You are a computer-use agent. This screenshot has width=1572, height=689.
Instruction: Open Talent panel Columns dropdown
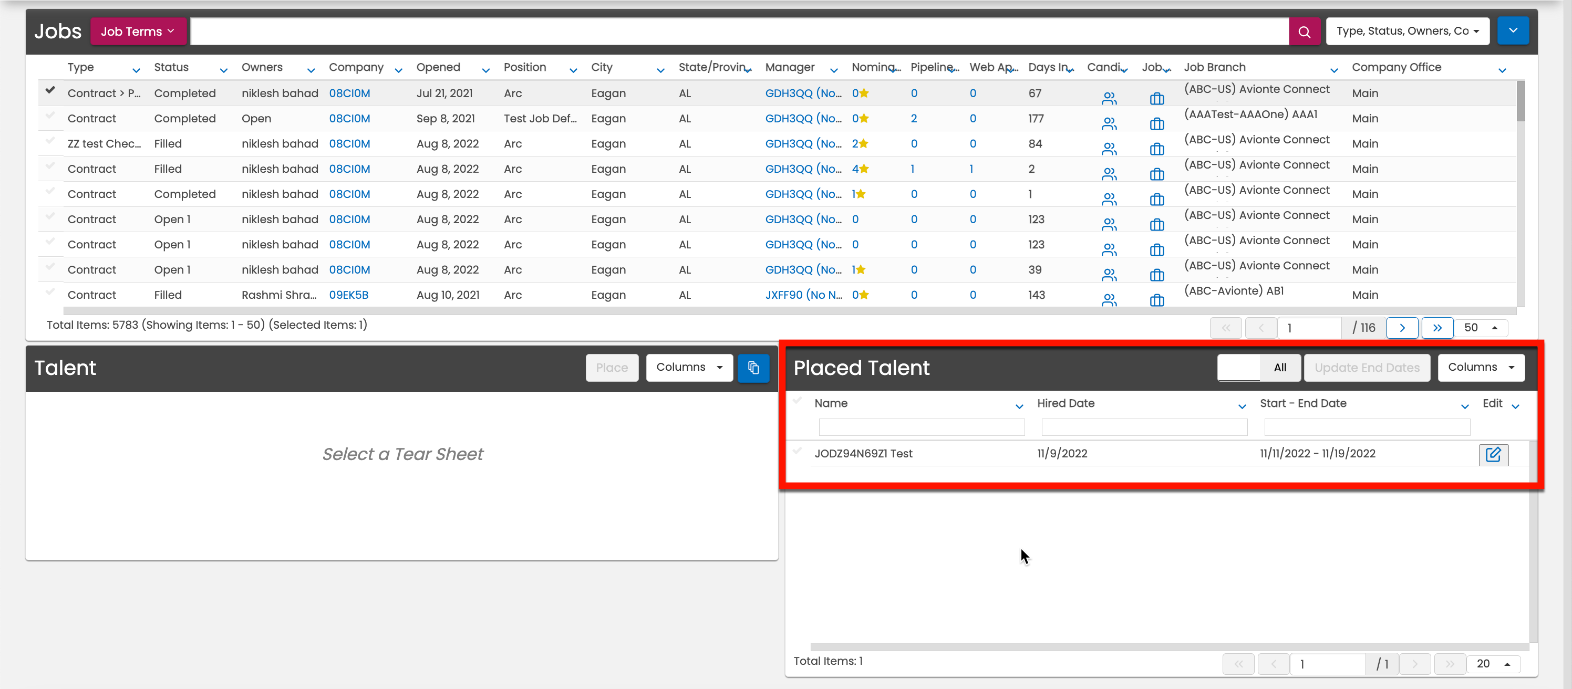click(689, 367)
